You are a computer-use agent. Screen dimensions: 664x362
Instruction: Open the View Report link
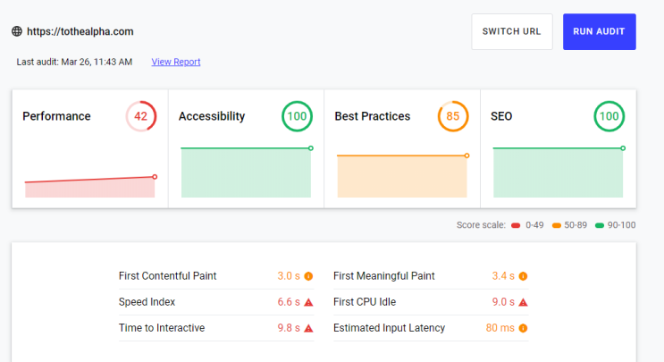point(176,62)
